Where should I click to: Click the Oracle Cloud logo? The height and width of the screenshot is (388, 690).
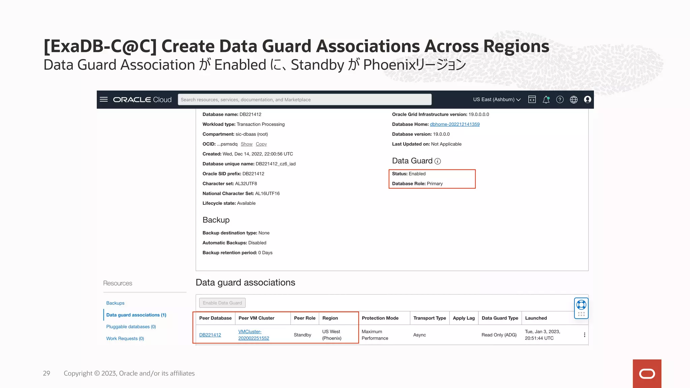coord(142,100)
